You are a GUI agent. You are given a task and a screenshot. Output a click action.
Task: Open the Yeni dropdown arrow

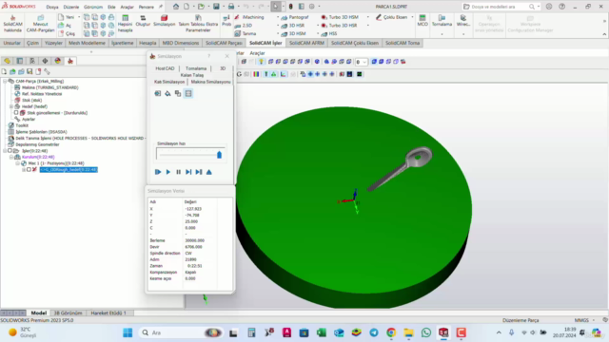click(79, 17)
